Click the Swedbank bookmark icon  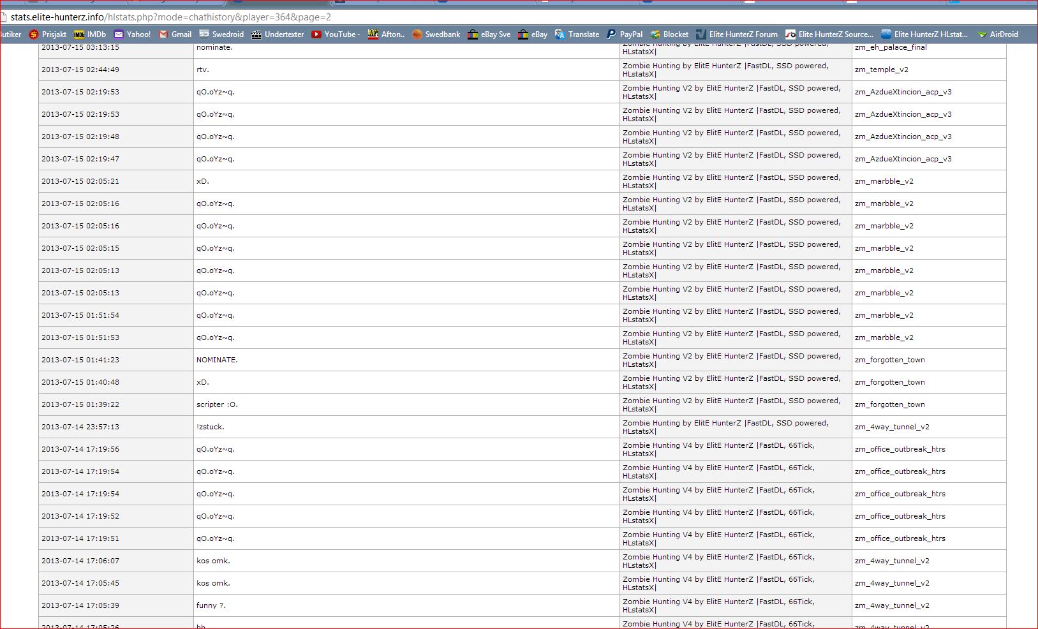[417, 34]
